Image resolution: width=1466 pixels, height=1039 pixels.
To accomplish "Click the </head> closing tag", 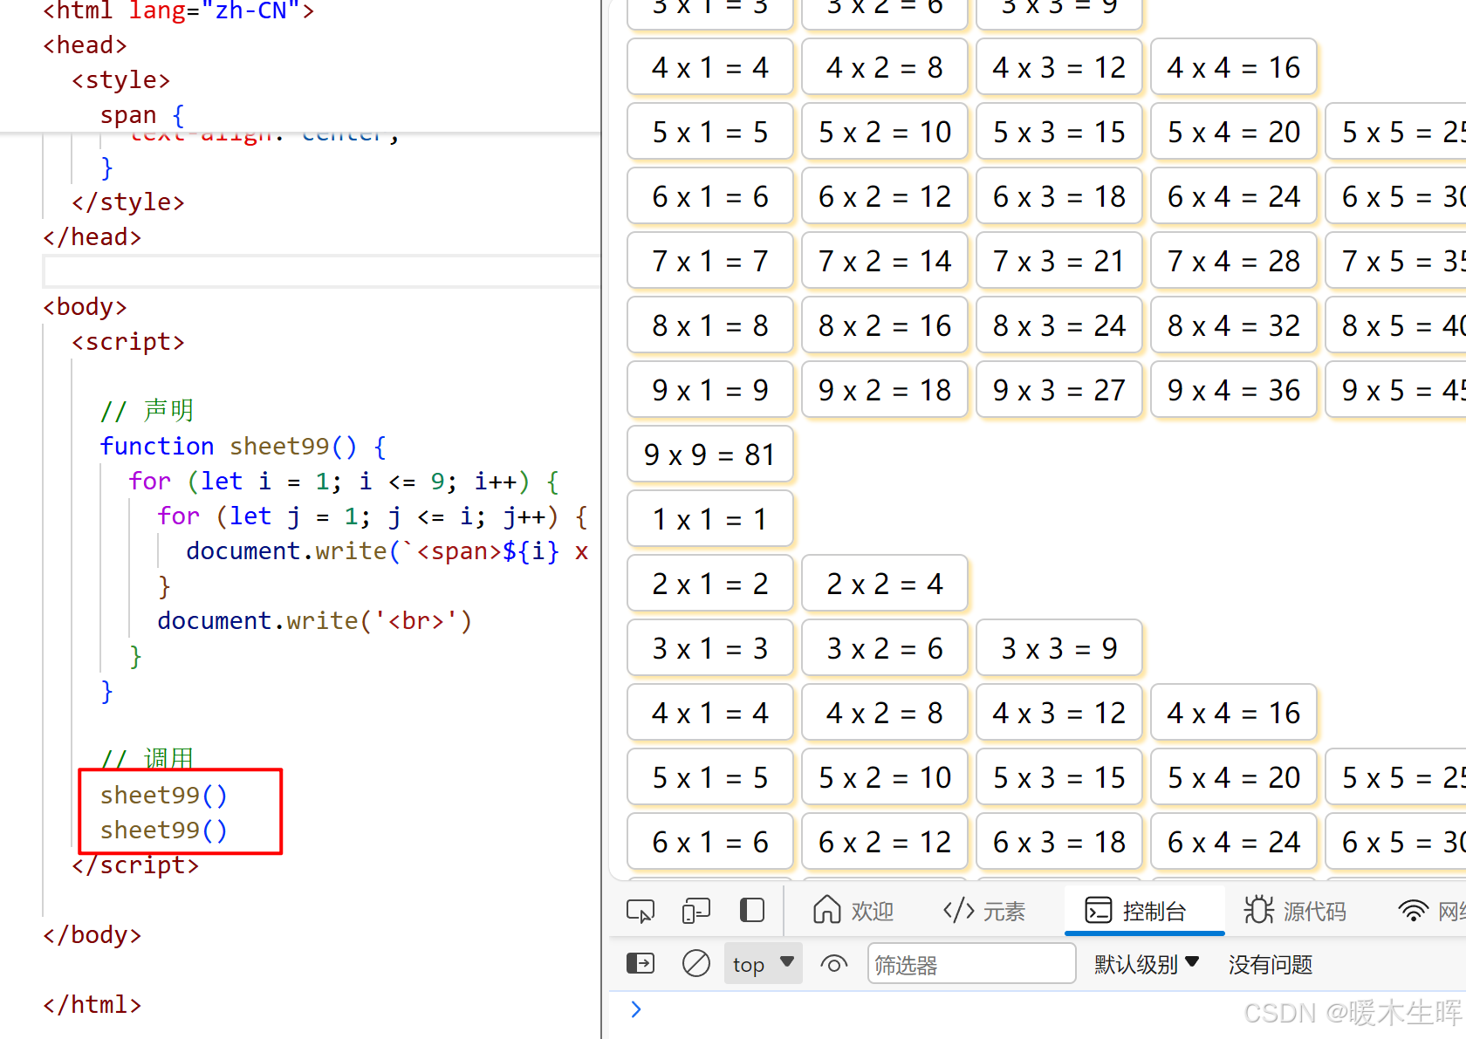I will (92, 236).
